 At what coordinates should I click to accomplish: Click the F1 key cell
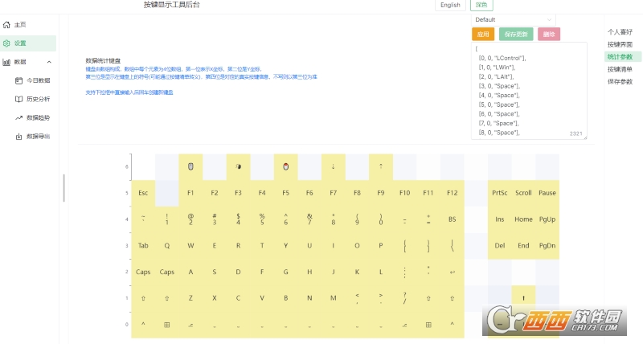pos(190,193)
